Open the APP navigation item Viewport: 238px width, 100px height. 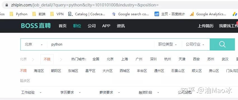[106, 26]
